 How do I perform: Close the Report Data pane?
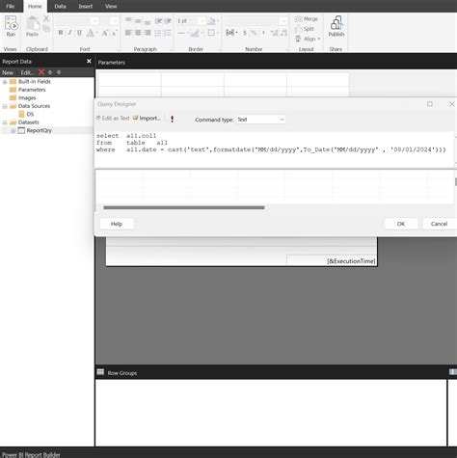(89, 61)
